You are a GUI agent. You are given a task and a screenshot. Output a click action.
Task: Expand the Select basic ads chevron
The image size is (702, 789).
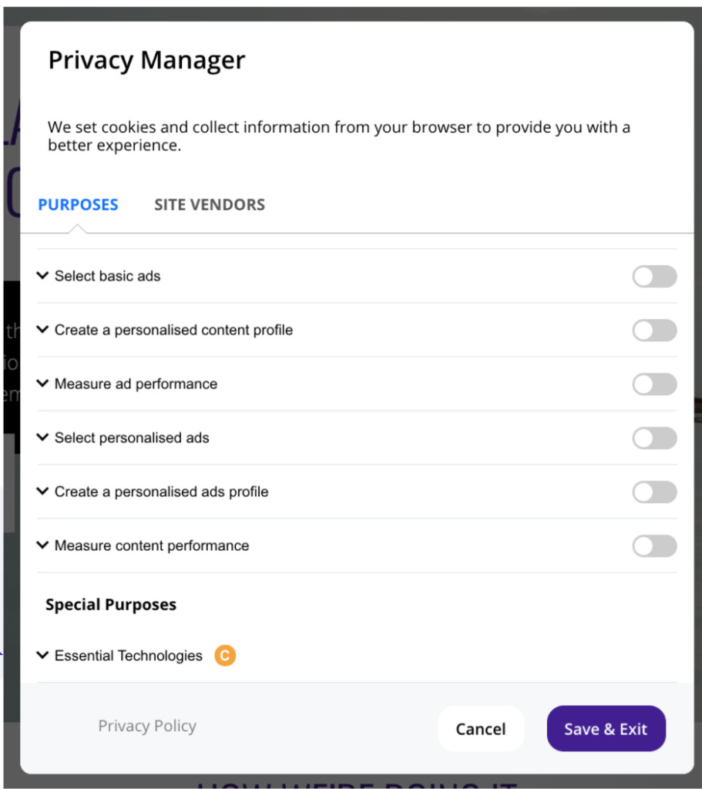43,276
